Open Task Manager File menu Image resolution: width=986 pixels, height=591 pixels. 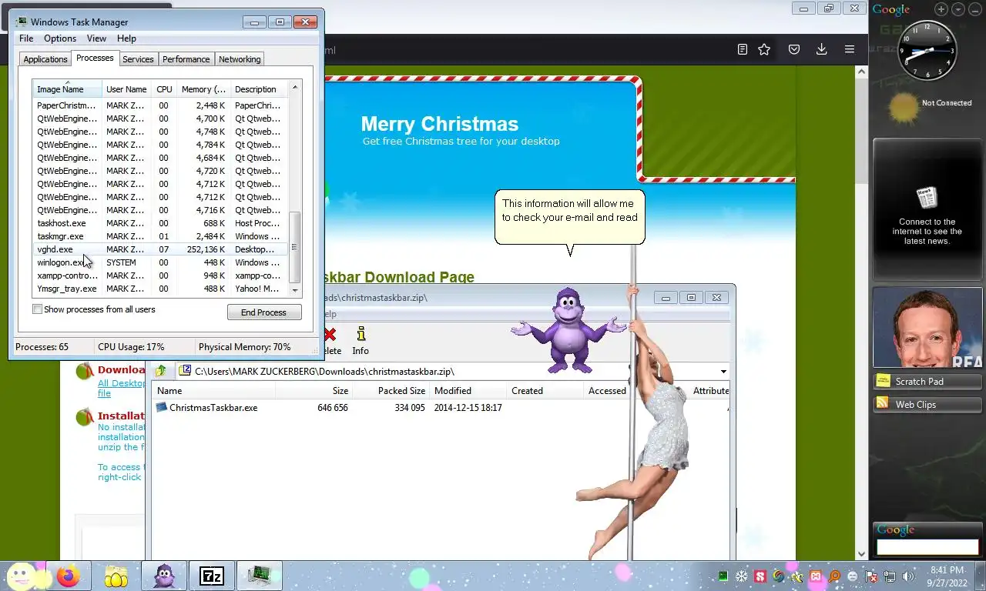click(26, 38)
